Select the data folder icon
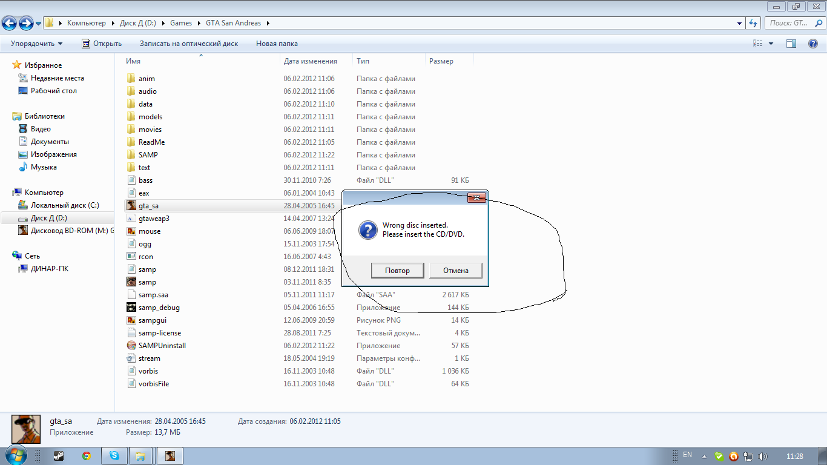This screenshot has width=827, height=465. click(x=131, y=104)
